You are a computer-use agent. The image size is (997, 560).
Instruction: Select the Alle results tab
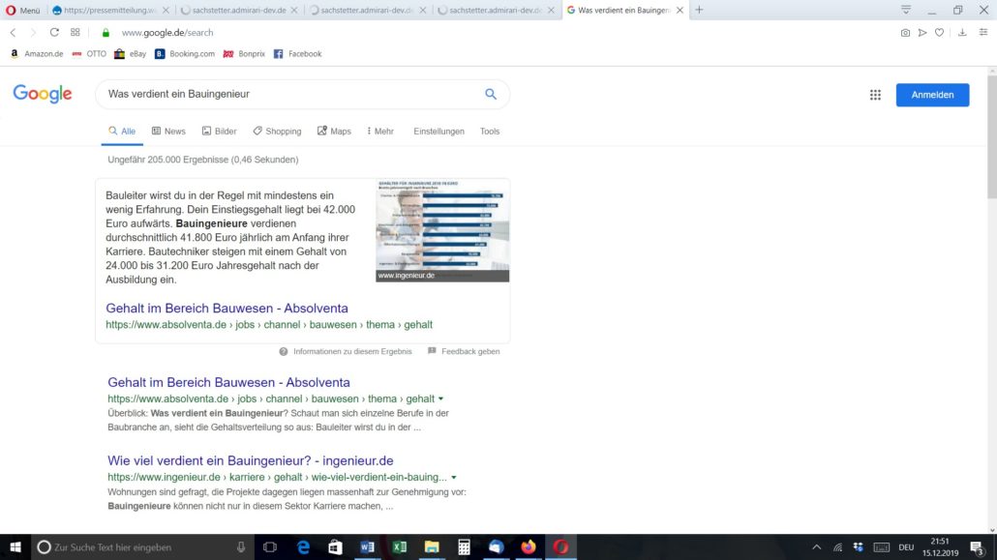(x=122, y=132)
